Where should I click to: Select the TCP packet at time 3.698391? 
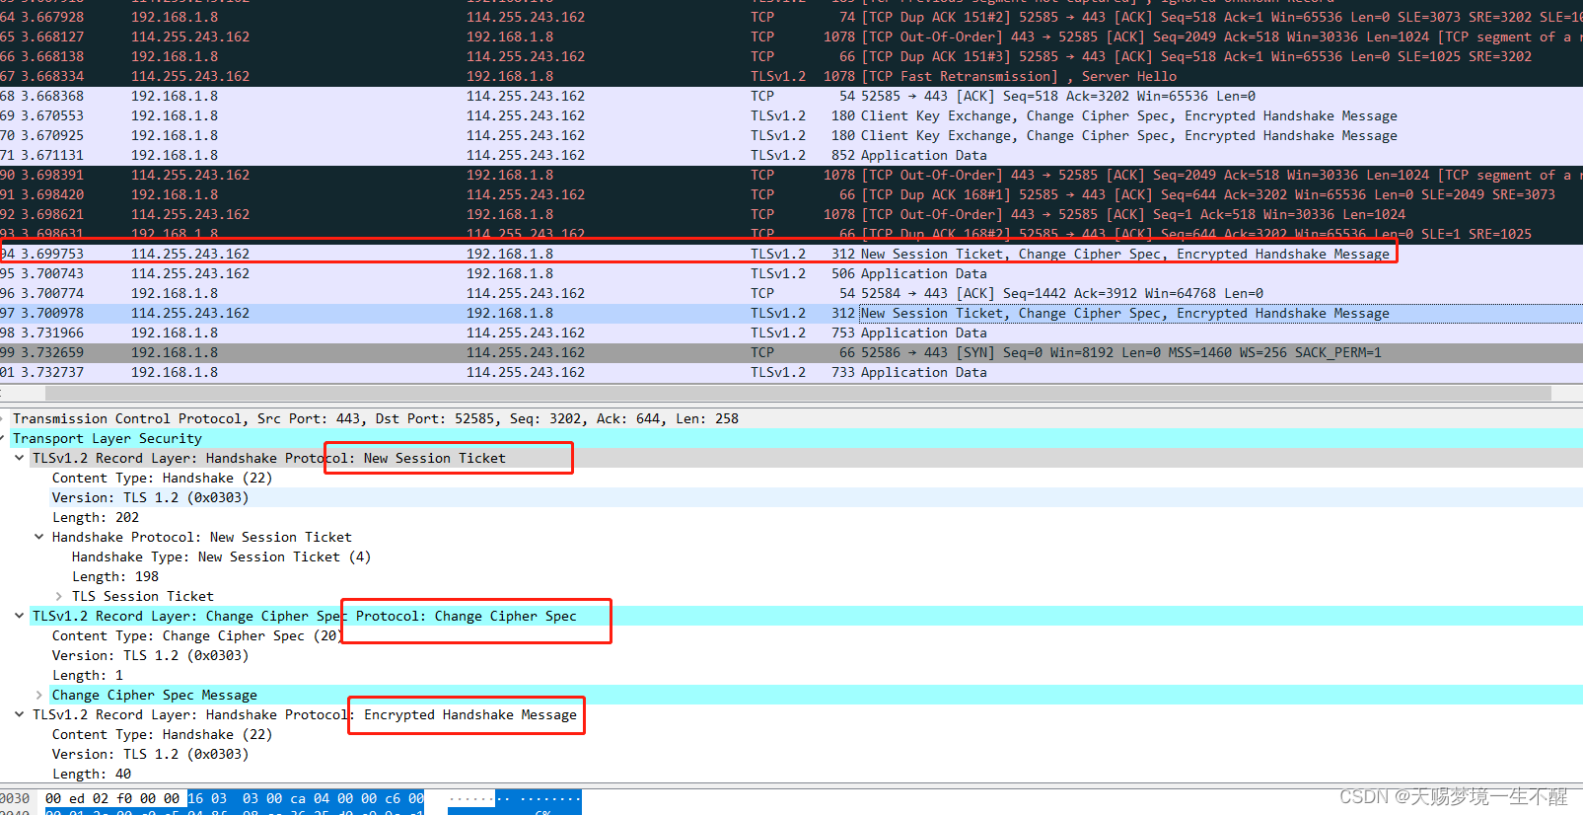[x=791, y=175]
